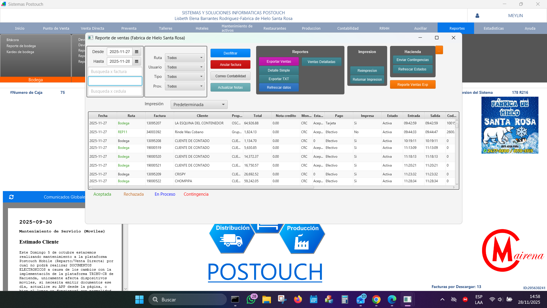Open the Impresión Predeterminada combo box

[x=199, y=105]
